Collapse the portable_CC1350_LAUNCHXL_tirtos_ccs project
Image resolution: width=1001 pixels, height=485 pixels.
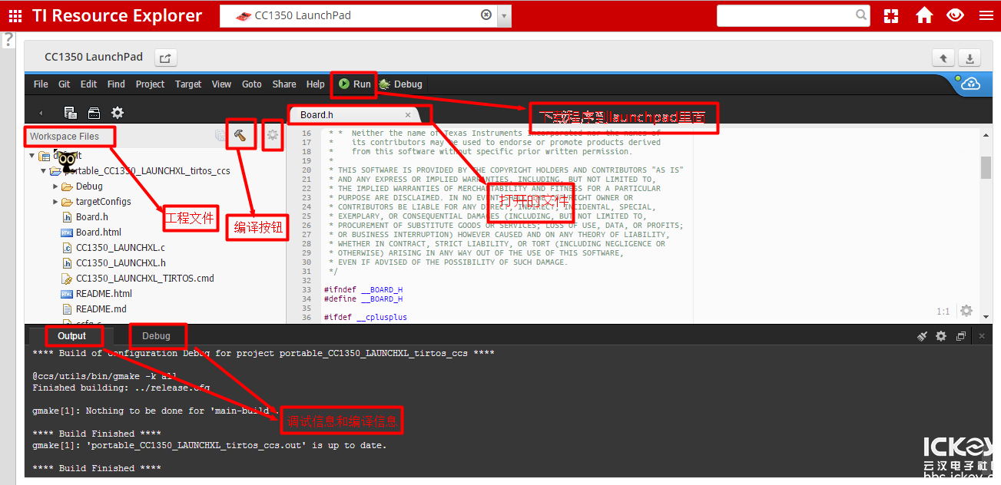(x=44, y=171)
